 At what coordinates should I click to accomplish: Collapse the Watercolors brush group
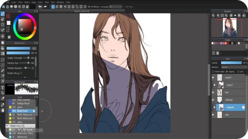[7, 126]
